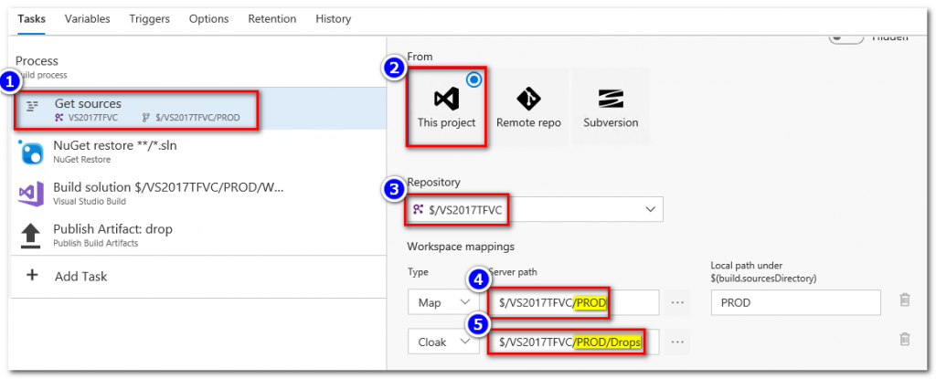Screen dimensions: 936x379
Task: Click the Visual Studio logo icon under From
Action: [x=446, y=99]
